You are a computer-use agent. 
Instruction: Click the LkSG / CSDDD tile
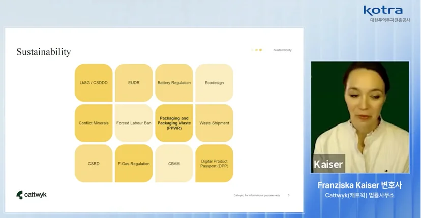94,83
